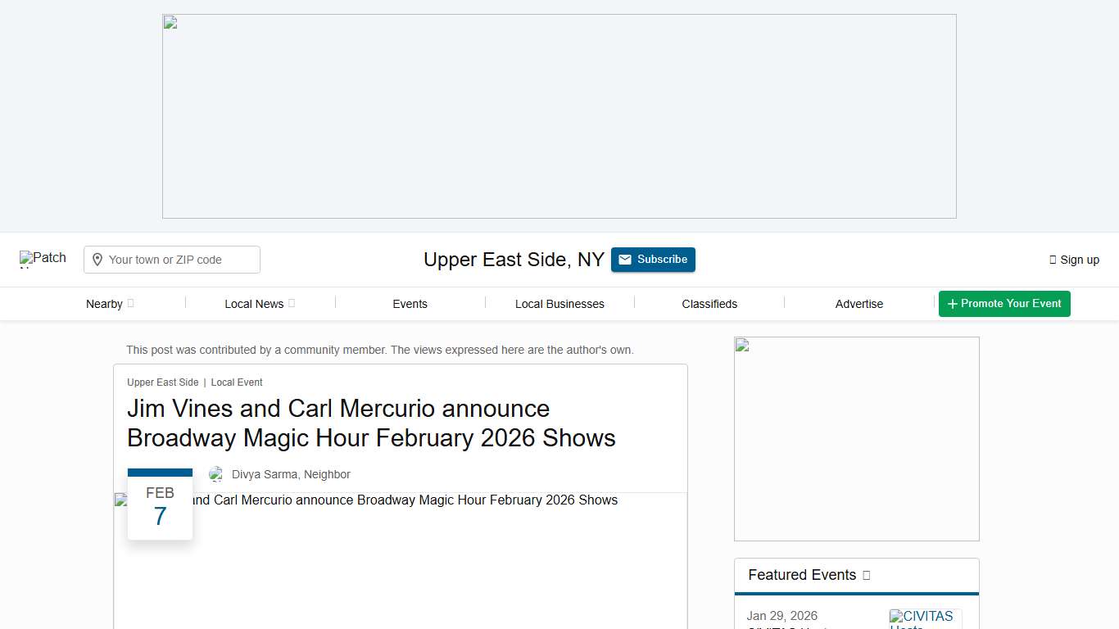
Task: Expand the Nearby dropdown menu
Action: 110,304
